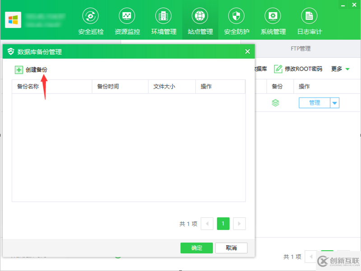Expand the 更多 dropdown menu

[340, 69]
